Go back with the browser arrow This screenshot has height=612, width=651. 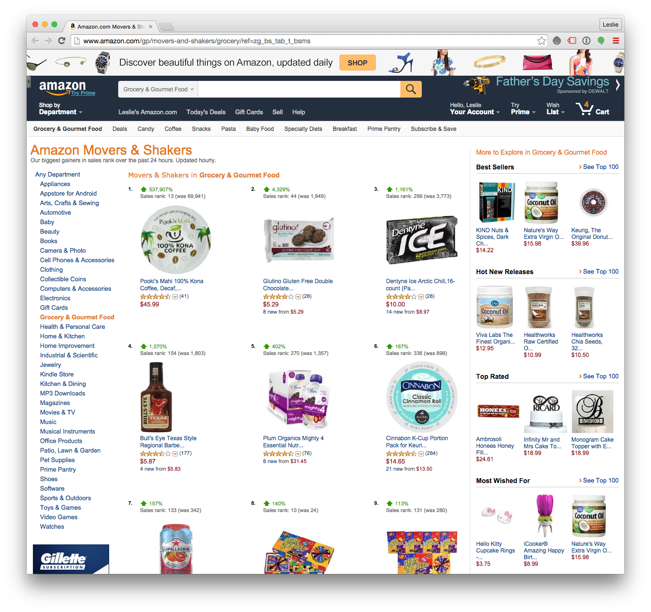point(35,41)
